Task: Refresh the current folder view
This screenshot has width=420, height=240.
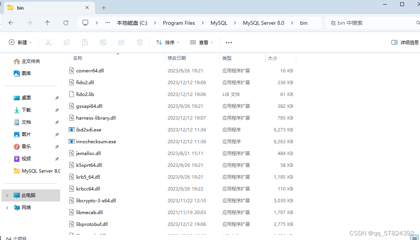Action: click(x=66, y=23)
